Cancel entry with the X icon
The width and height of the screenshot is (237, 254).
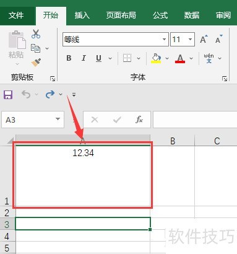[95, 120]
